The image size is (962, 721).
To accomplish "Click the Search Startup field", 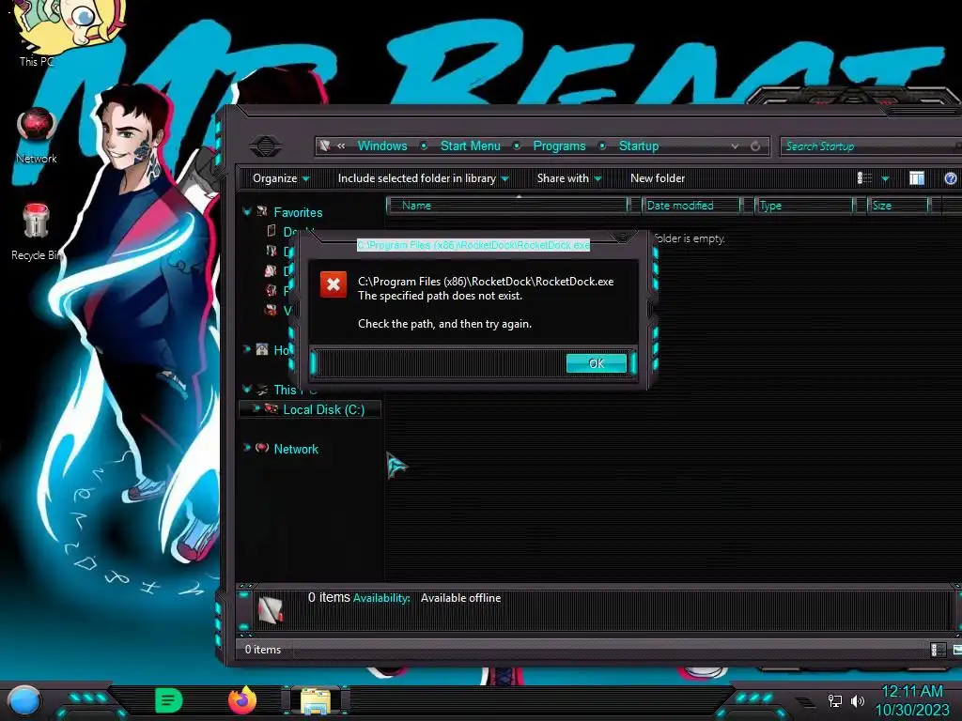I will pyautogui.click(x=868, y=146).
